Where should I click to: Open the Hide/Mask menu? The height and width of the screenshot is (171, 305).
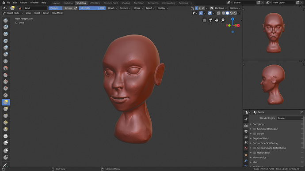click(57, 13)
